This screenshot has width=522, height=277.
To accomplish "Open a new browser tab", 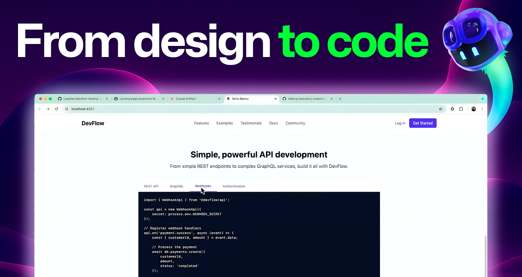I will click(340, 99).
